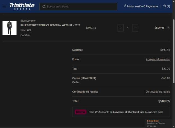Open the shopping cart (1) icon
This screenshot has height=128, width=175.
pyautogui.click(x=167, y=6)
